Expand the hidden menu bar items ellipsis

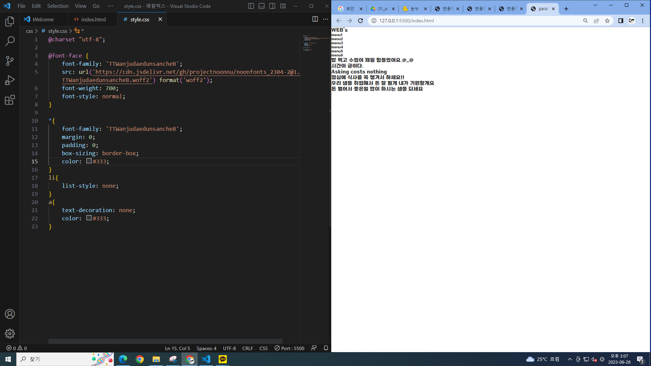[x=110, y=6]
